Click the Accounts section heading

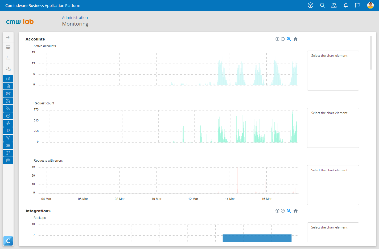point(35,39)
